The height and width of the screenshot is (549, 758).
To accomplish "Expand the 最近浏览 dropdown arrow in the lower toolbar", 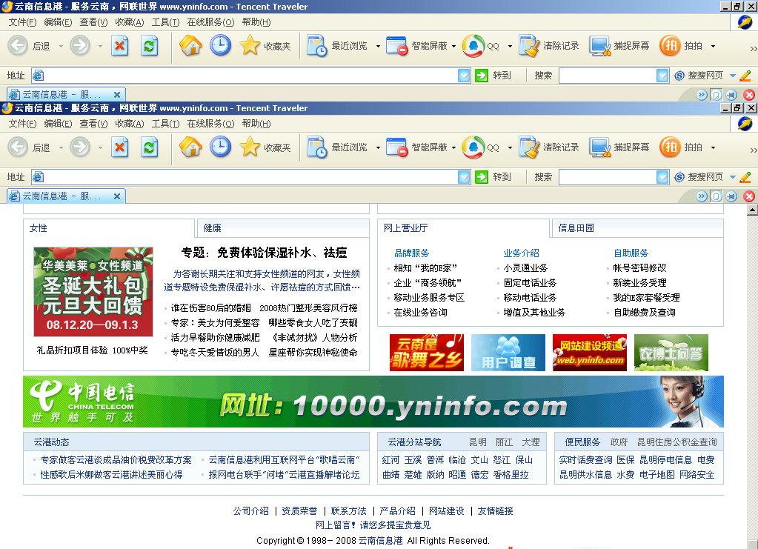I will 378,148.
